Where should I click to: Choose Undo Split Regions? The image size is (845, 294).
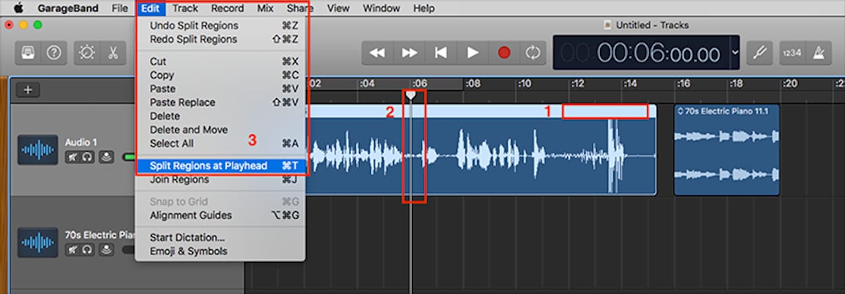pyautogui.click(x=220, y=26)
